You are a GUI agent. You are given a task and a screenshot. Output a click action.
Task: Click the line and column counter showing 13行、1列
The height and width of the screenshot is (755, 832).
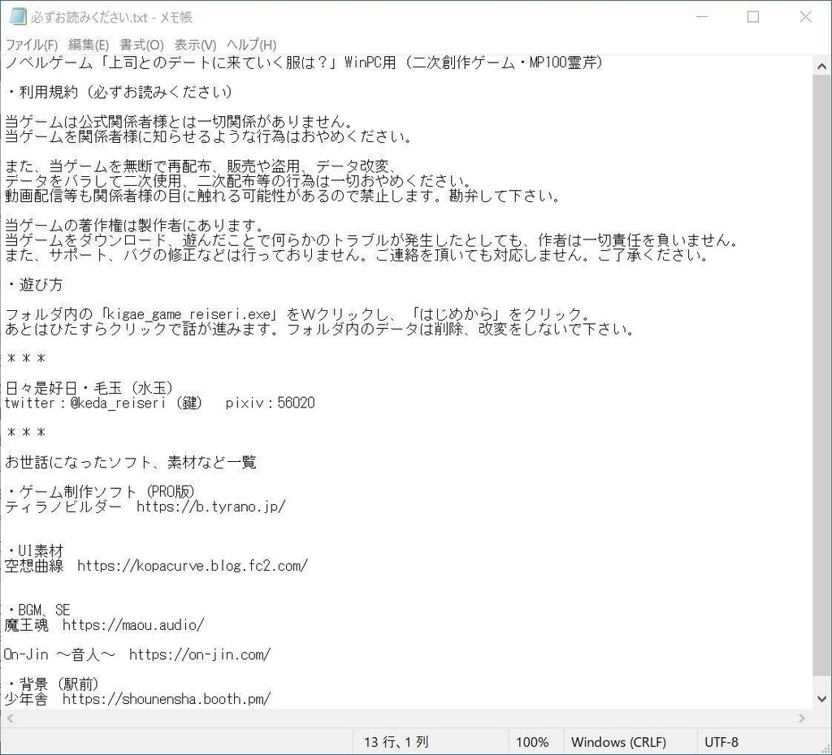(396, 741)
